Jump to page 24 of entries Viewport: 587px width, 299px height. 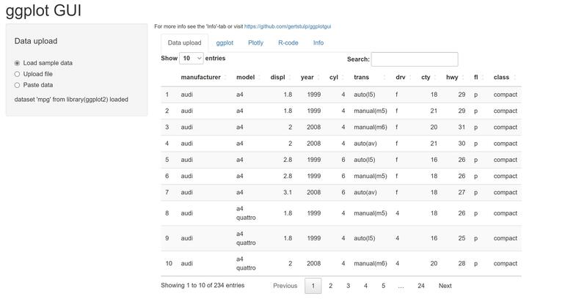click(421, 286)
